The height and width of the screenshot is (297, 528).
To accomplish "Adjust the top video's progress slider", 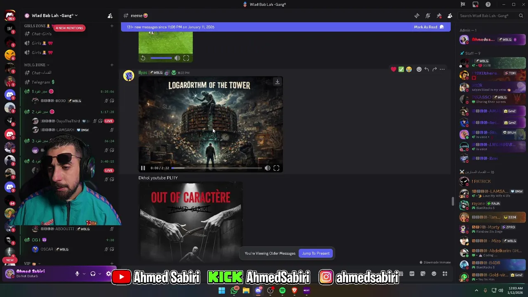I will tap(161, 58).
